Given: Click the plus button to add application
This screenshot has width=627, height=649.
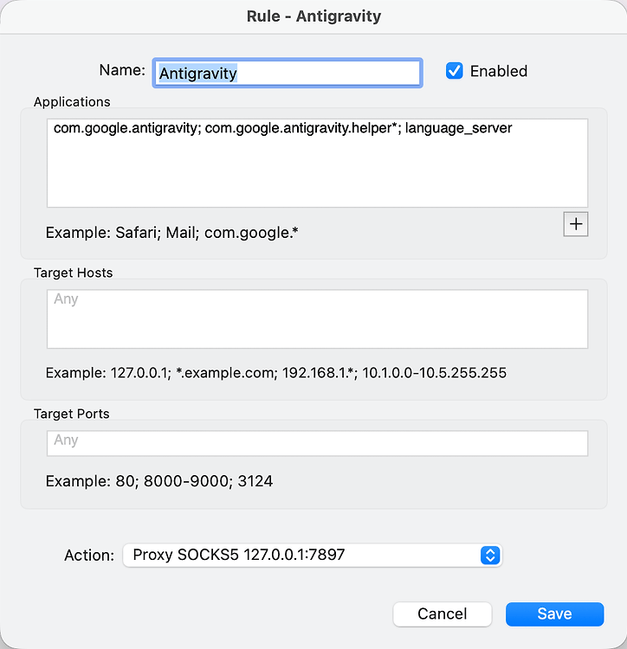Looking at the screenshot, I should point(576,224).
